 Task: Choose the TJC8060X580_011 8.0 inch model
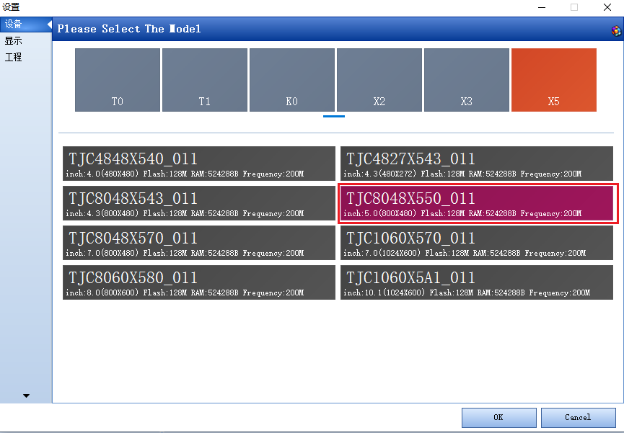[x=199, y=282]
